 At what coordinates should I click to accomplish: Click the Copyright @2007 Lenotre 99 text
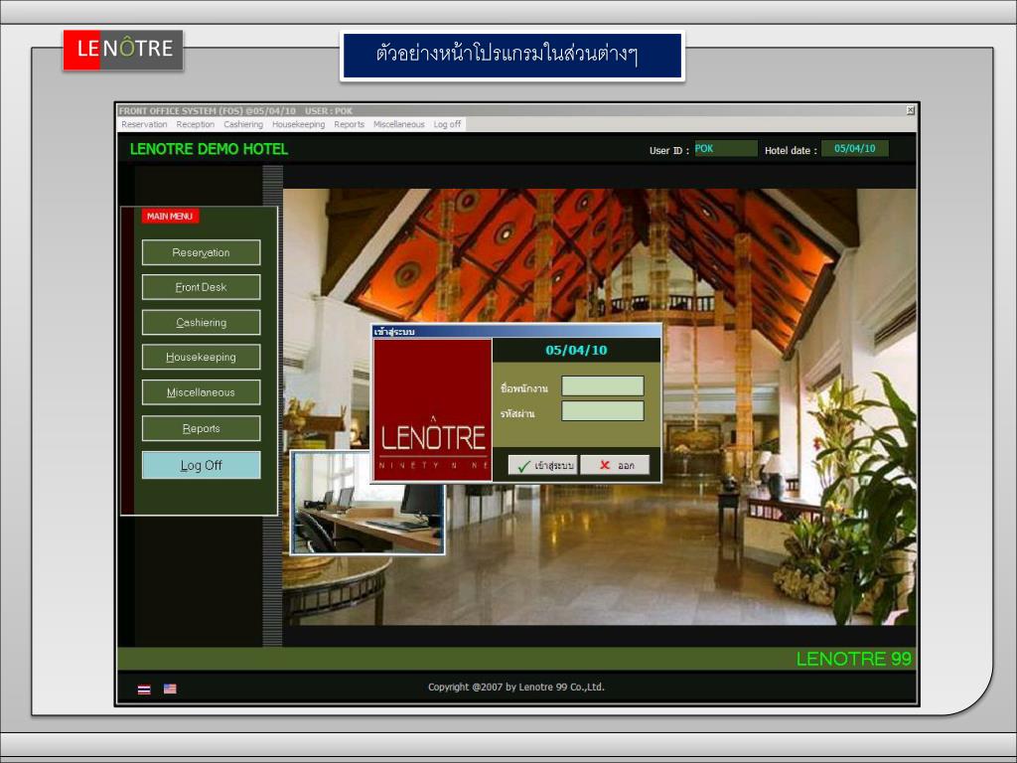click(516, 687)
